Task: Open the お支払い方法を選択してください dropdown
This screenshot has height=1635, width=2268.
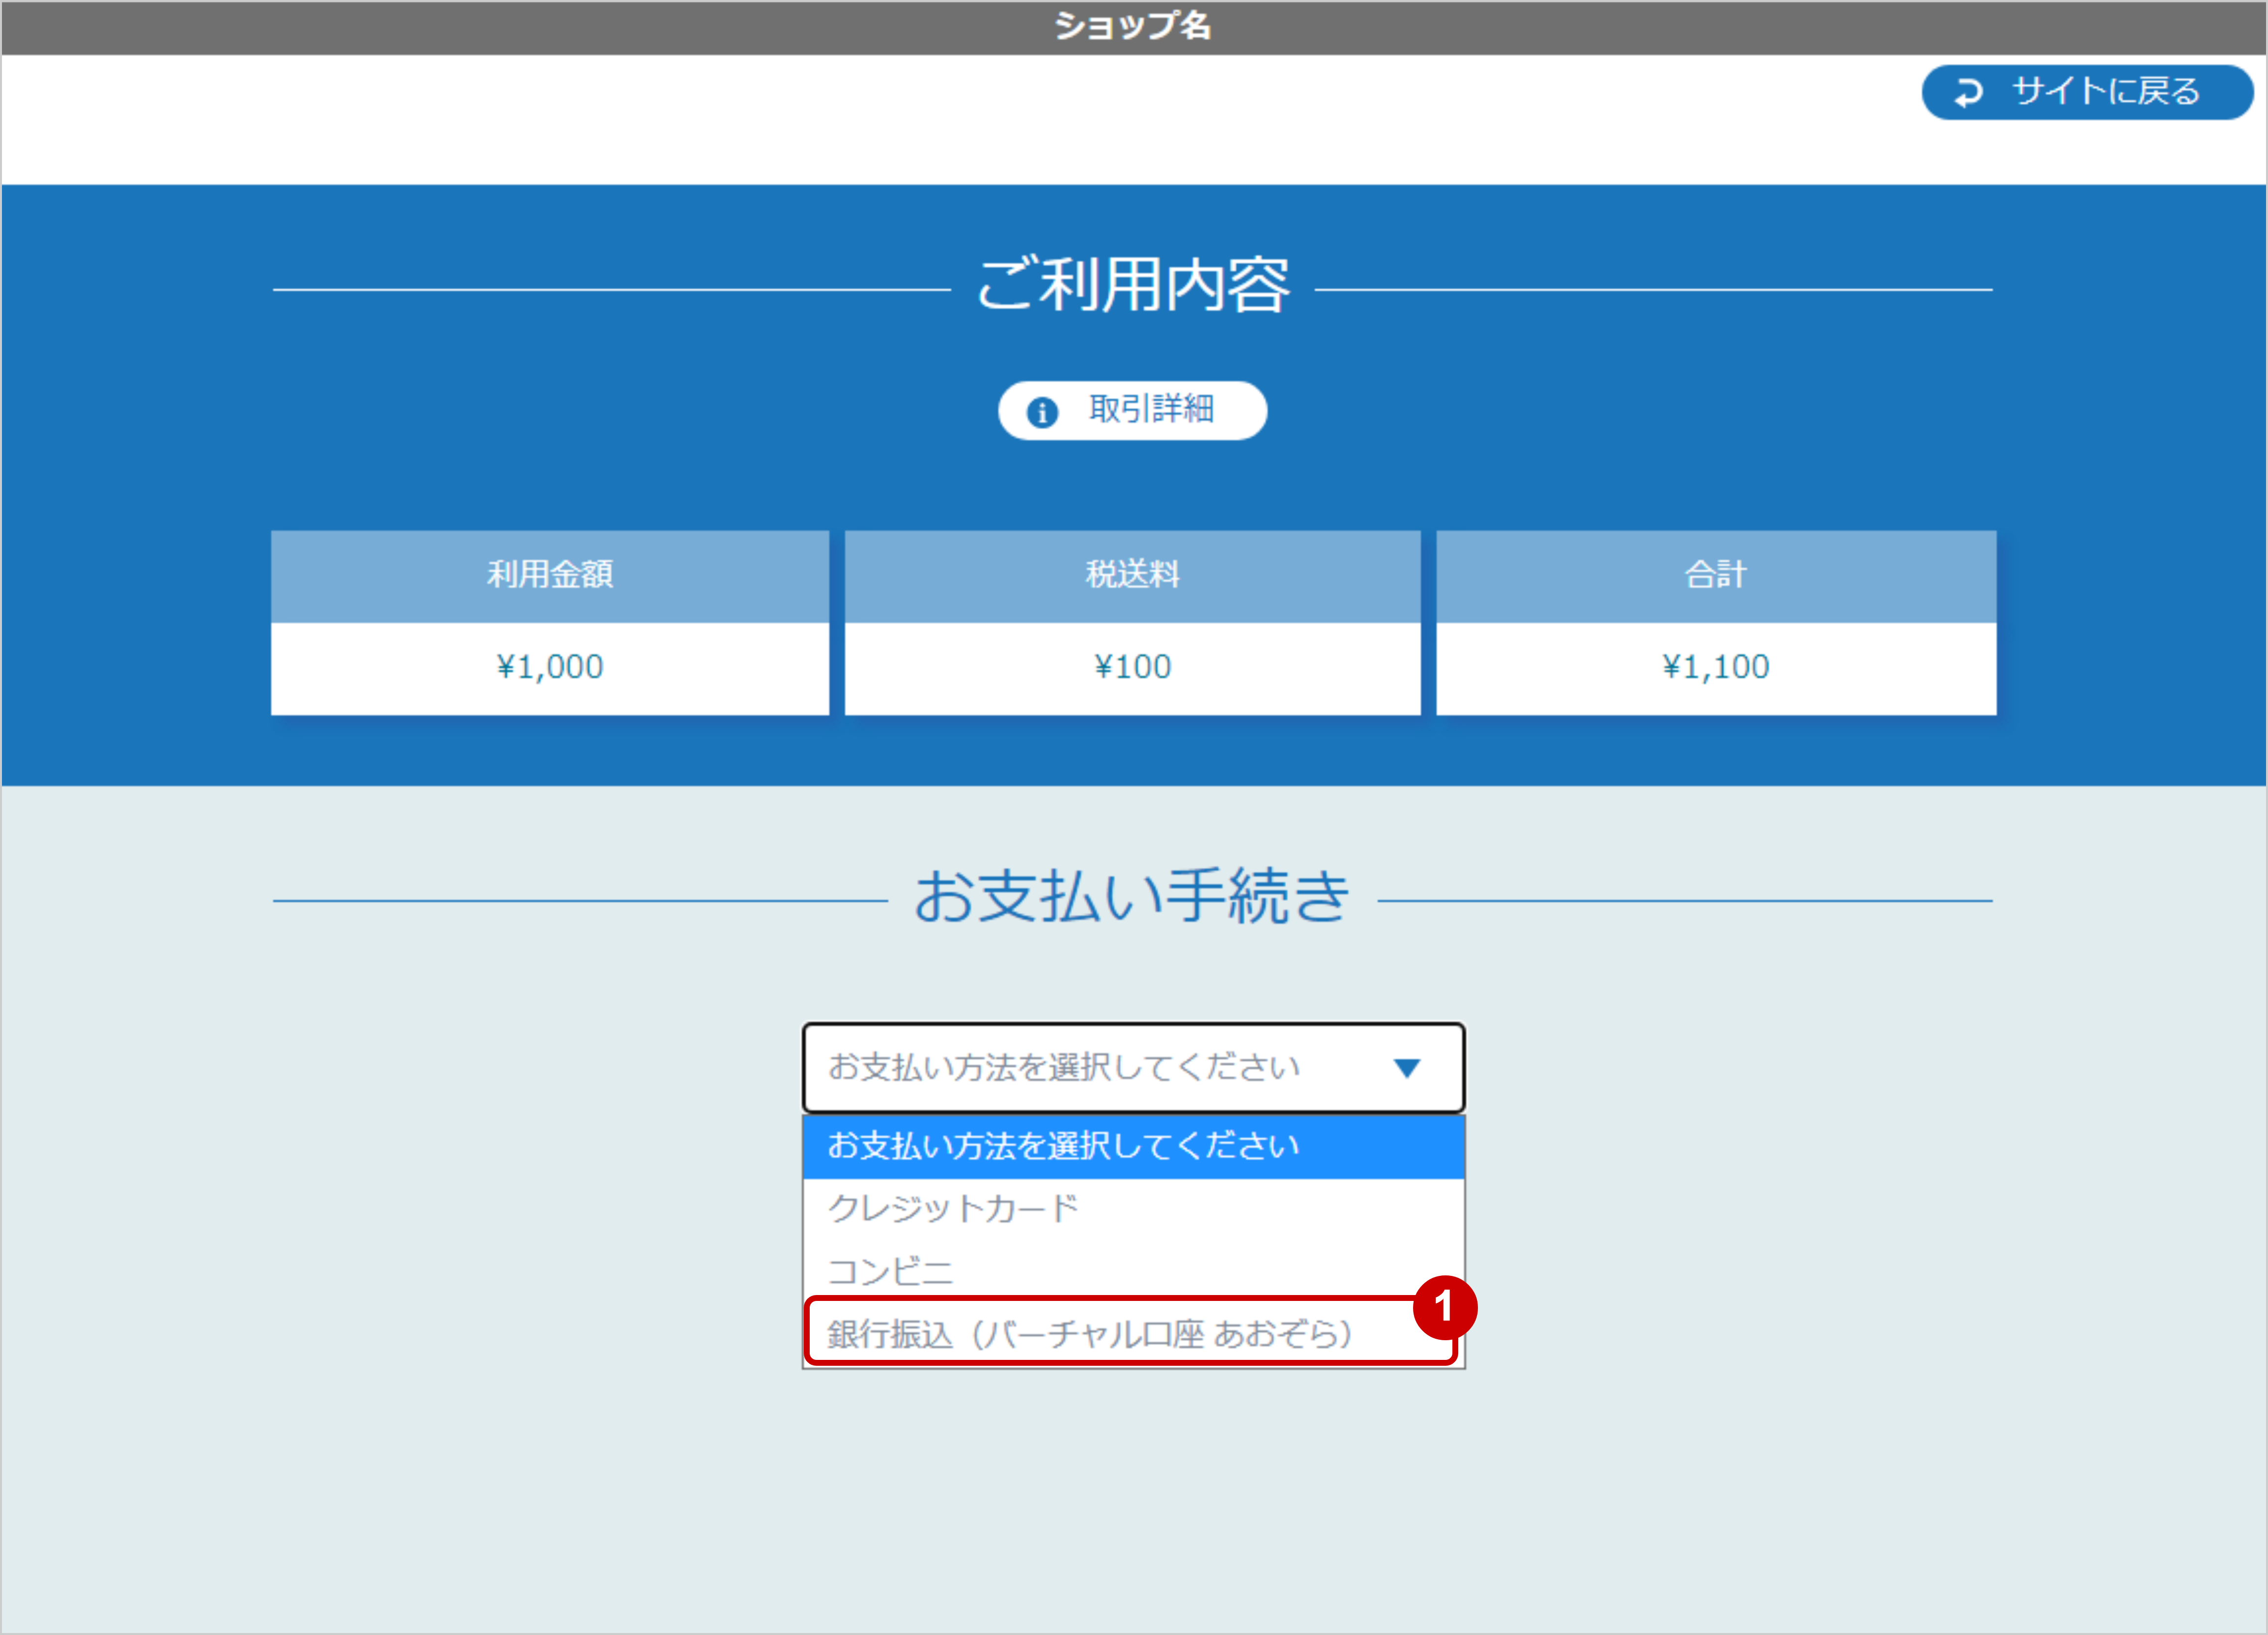Action: coord(1133,1066)
